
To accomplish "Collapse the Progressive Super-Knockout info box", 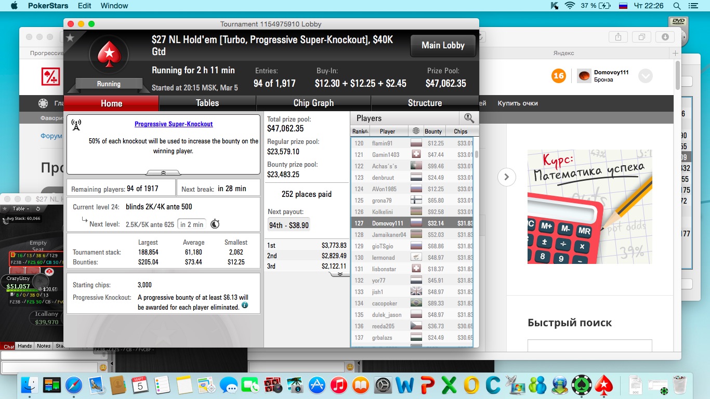I will (x=163, y=172).
